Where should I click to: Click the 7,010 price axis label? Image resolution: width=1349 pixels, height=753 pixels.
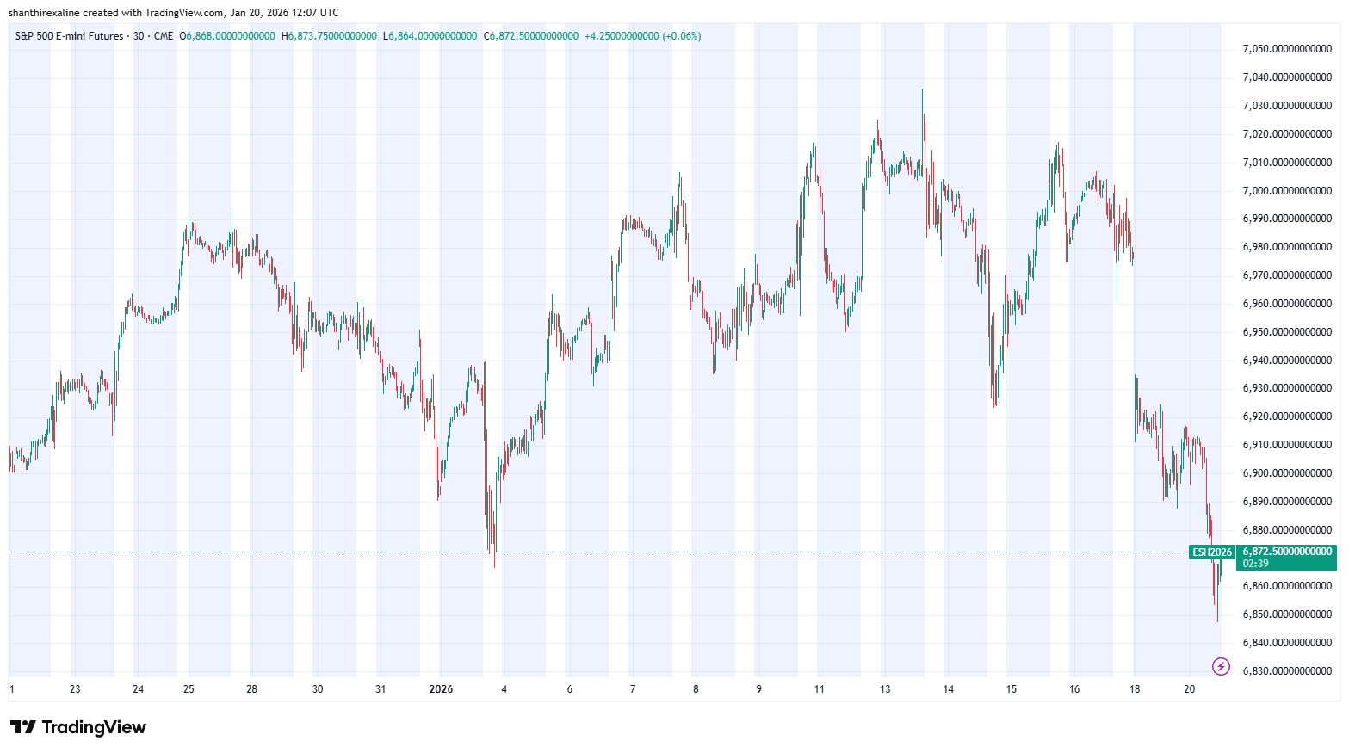(x=1287, y=163)
